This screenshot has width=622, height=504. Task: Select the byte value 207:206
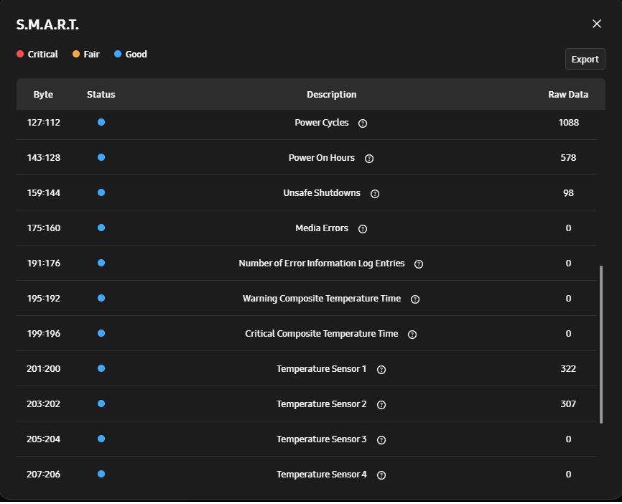44,475
